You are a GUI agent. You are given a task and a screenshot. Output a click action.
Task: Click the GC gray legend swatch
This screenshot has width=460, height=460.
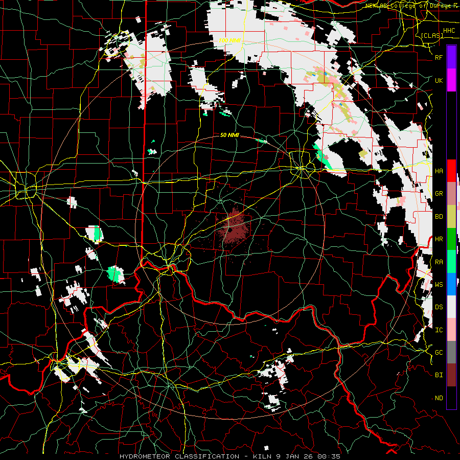451,352
